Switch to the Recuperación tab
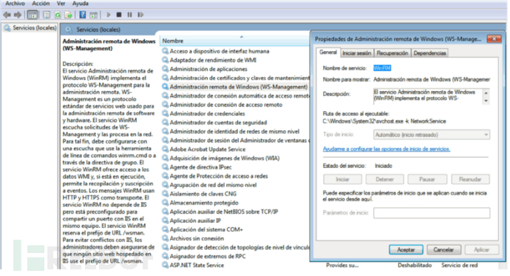 point(392,53)
